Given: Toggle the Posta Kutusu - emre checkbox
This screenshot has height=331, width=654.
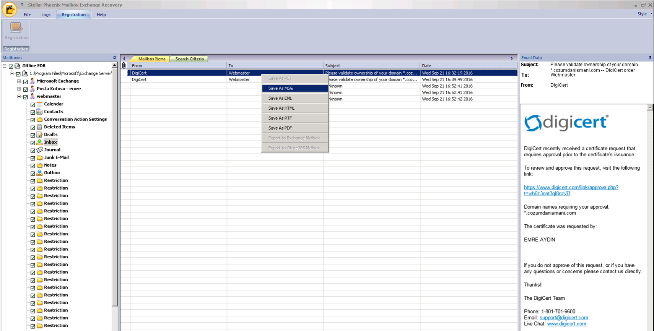Looking at the screenshot, I should pyautogui.click(x=26, y=89).
